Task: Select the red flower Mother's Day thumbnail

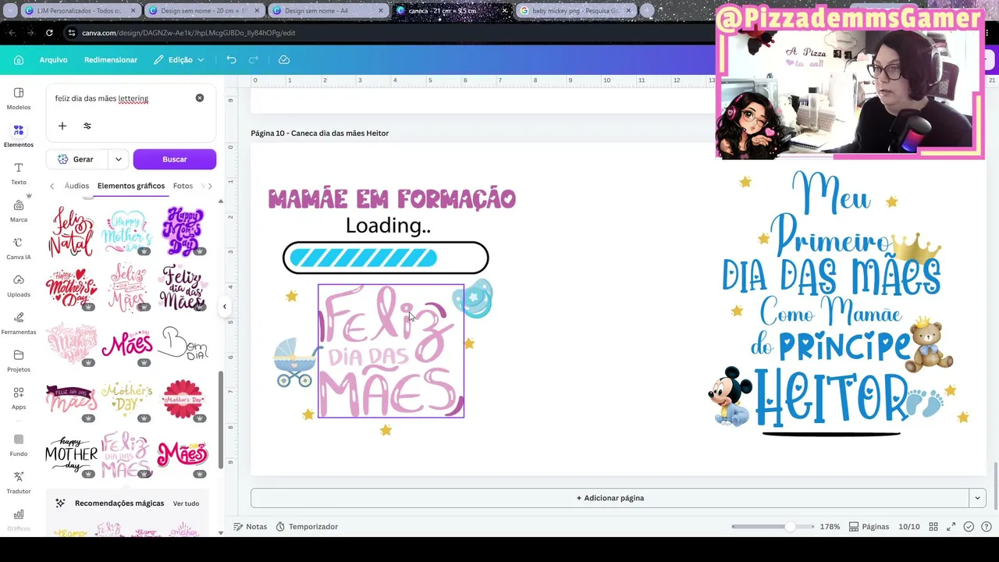Action: [183, 400]
